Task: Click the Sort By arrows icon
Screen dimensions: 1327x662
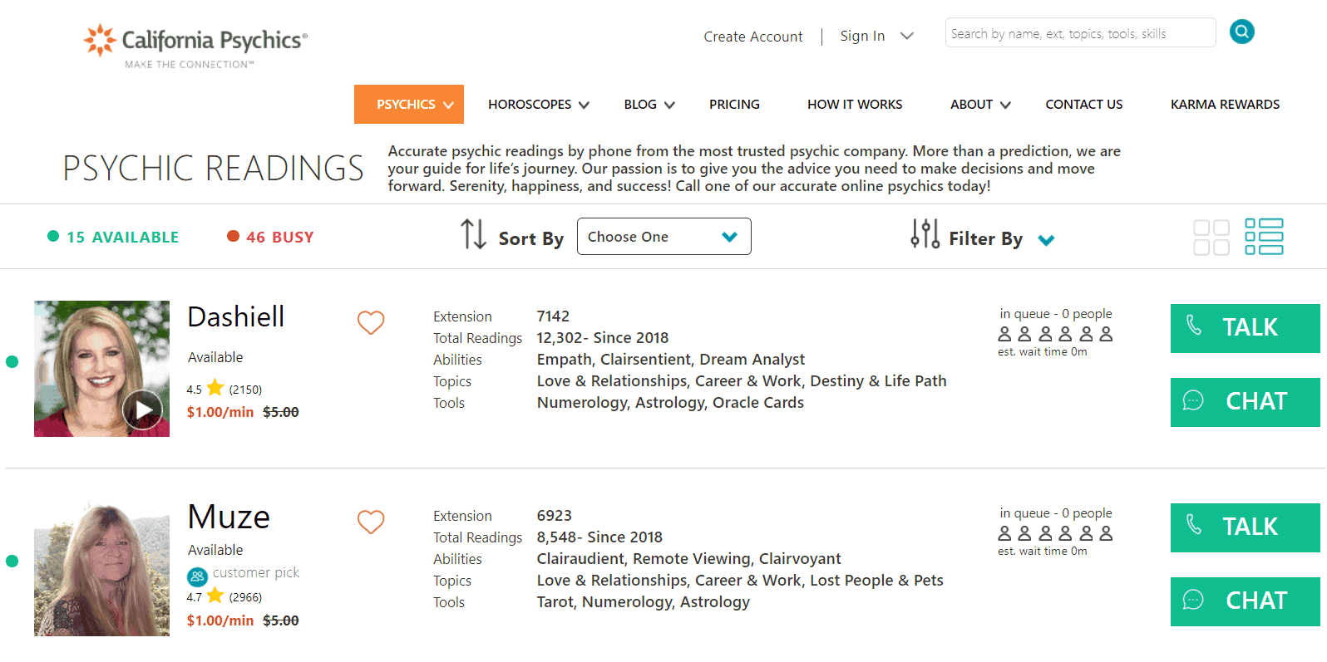Action: coord(473,234)
